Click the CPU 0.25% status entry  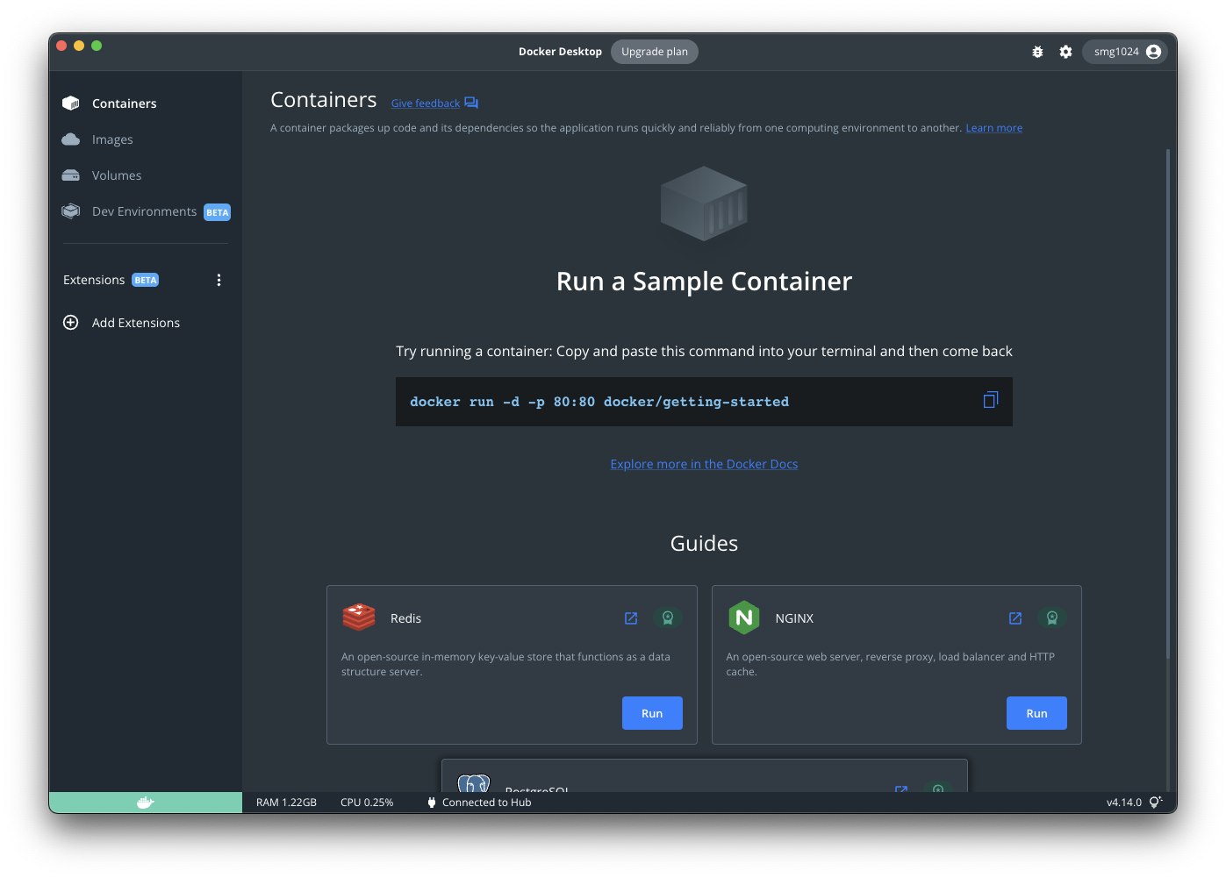(367, 803)
